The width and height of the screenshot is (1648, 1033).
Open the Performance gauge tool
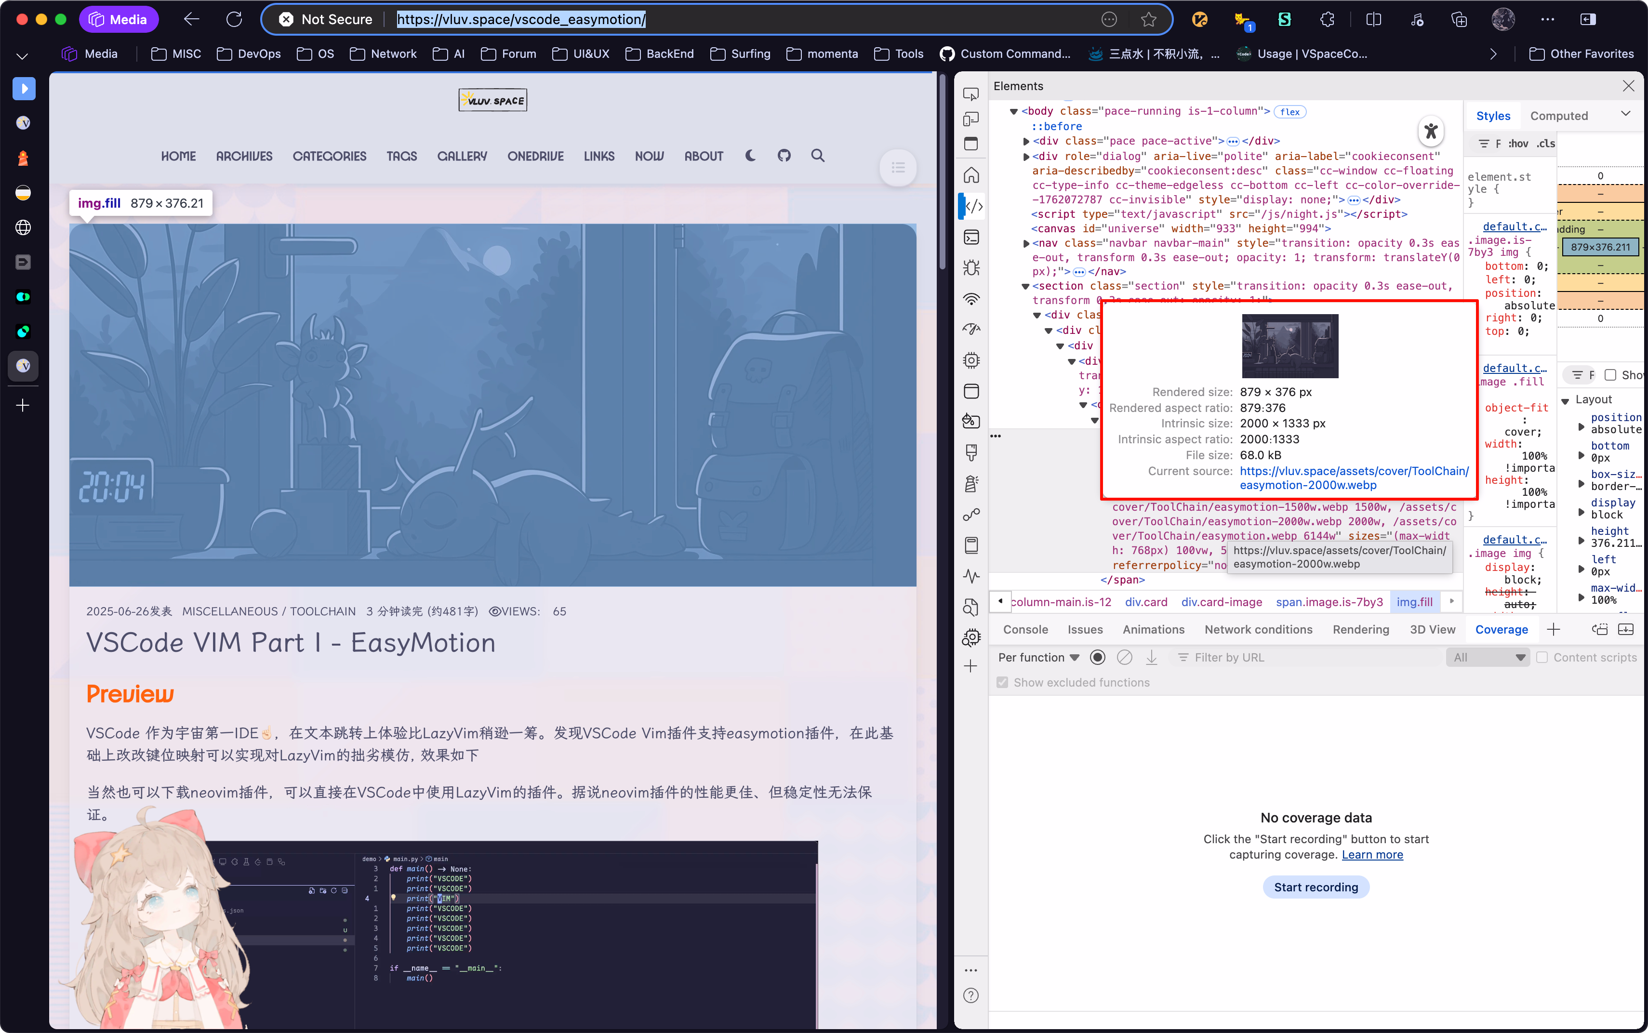971,329
